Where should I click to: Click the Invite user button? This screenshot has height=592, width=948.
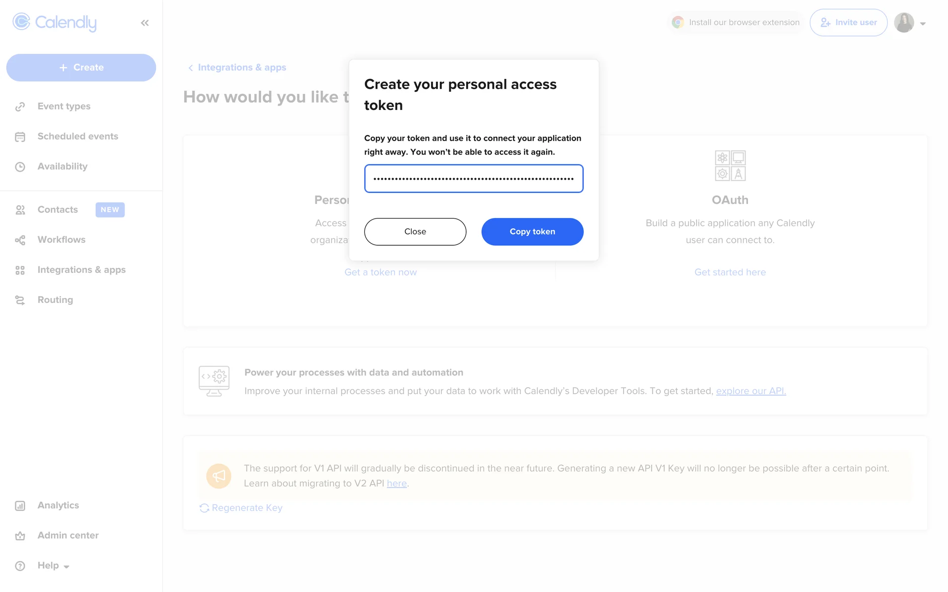pos(848,23)
